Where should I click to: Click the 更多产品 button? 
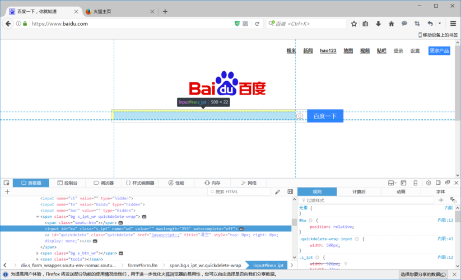(439, 50)
